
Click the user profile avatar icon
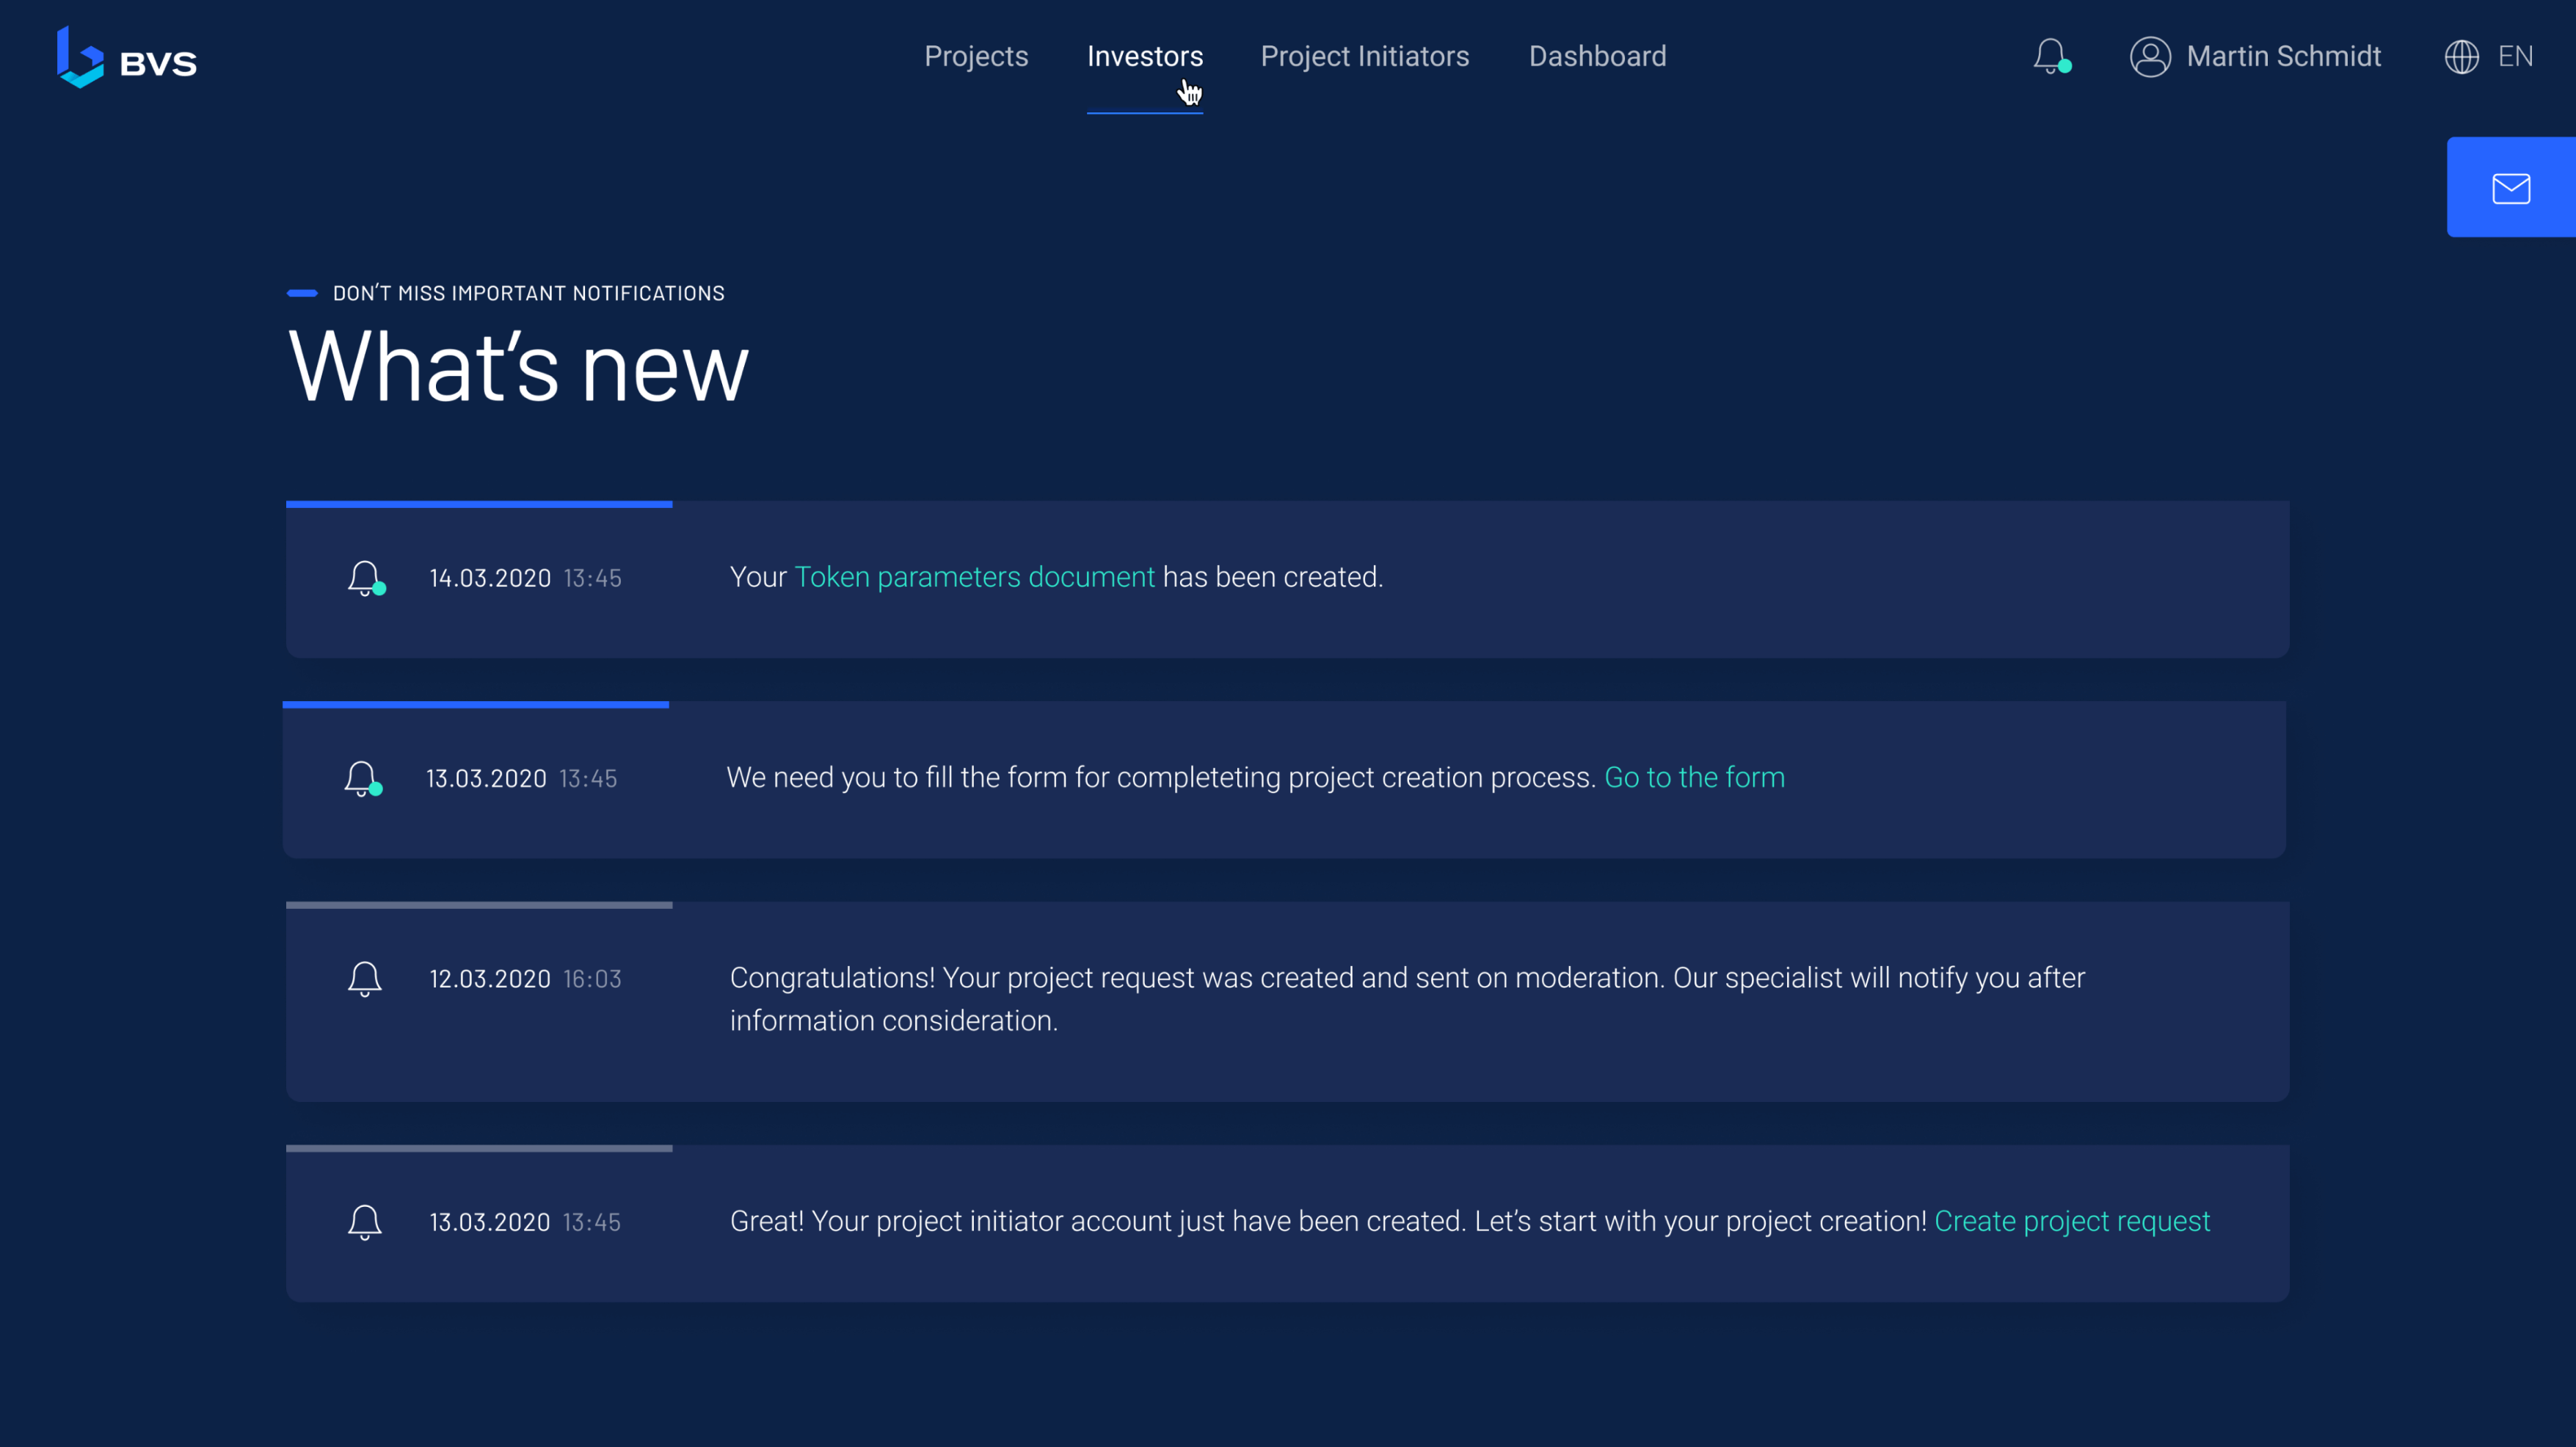pos(2149,57)
